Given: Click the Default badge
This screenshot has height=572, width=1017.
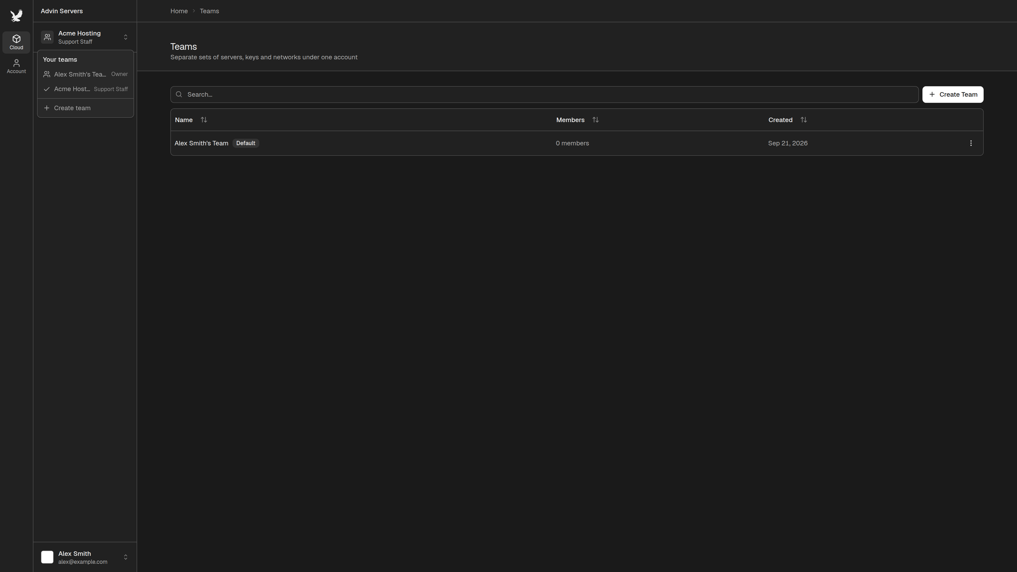Looking at the screenshot, I should tap(246, 143).
